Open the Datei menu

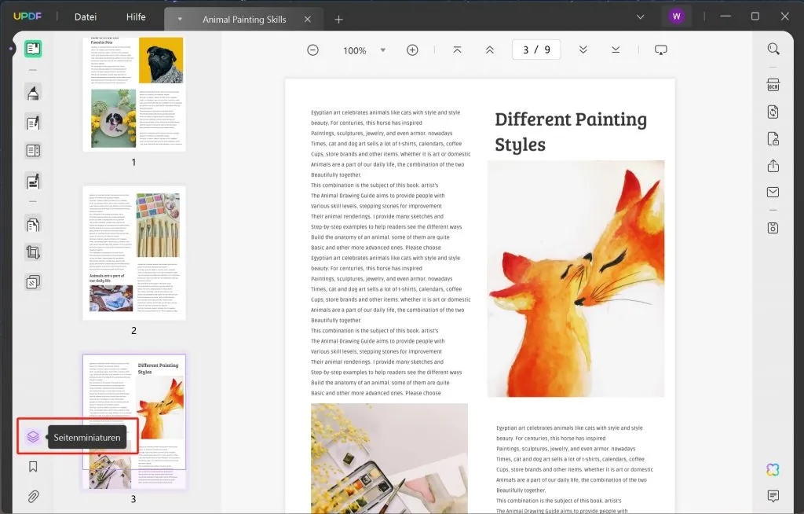click(85, 17)
